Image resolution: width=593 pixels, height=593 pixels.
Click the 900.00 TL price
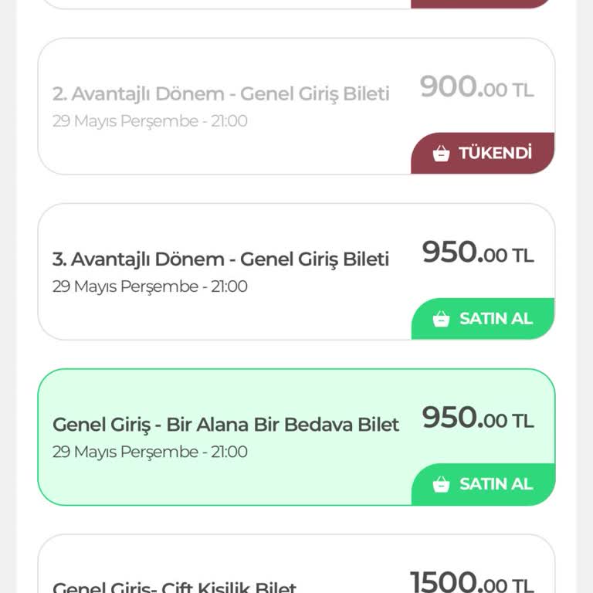476,87
